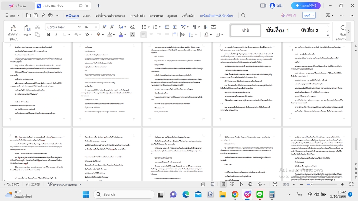Viewport: 358px width, 201px height.
Task: Click the Windows taskbar Search box
Action: pos(124,194)
